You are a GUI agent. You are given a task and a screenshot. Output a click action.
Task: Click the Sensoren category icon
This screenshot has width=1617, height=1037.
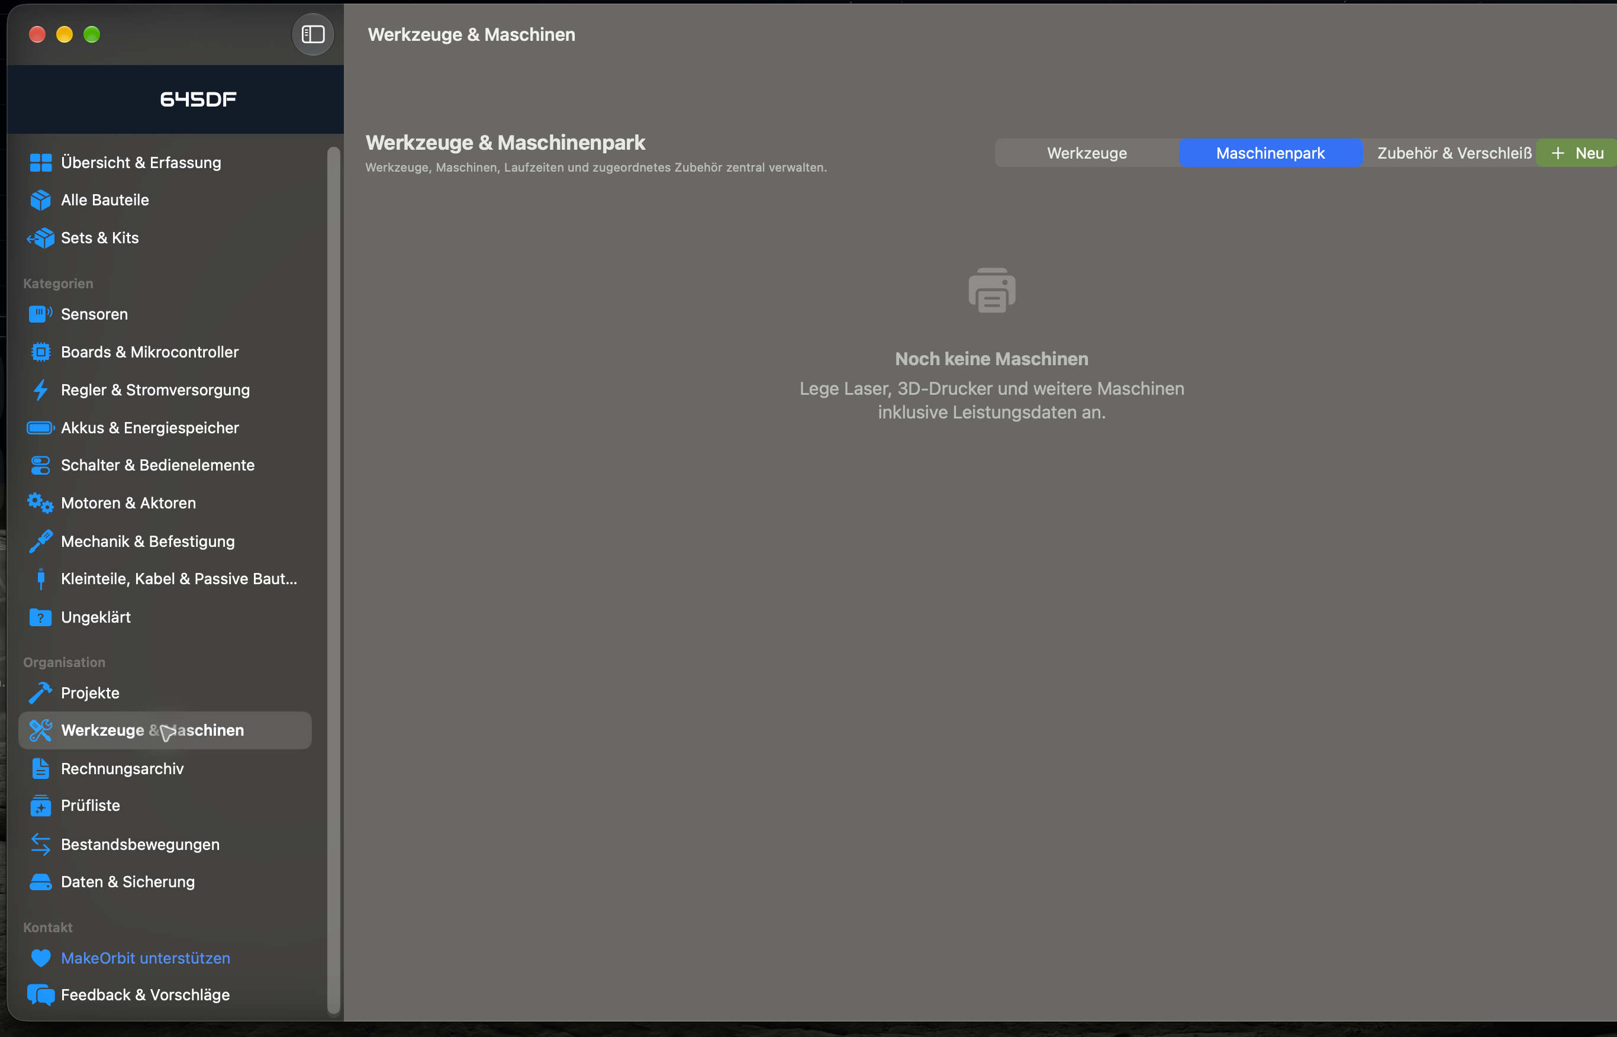coord(40,314)
